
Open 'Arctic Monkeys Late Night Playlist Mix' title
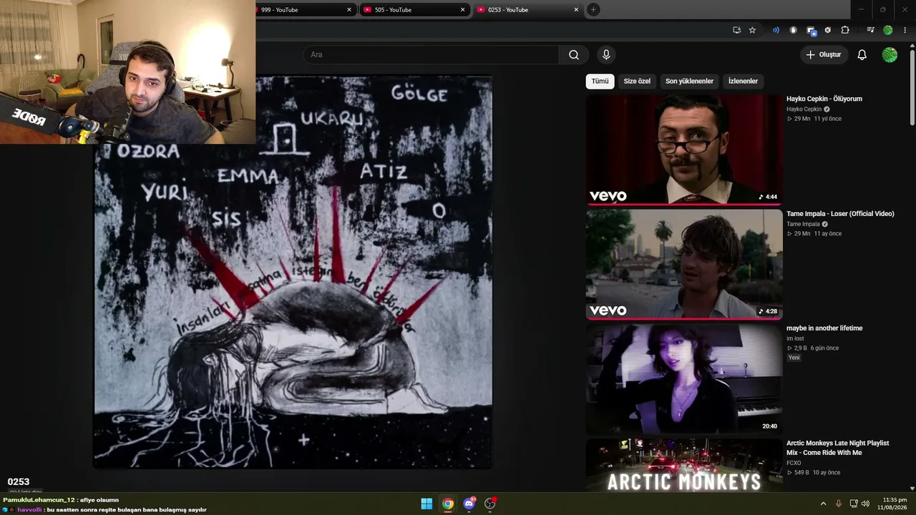(x=837, y=448)
